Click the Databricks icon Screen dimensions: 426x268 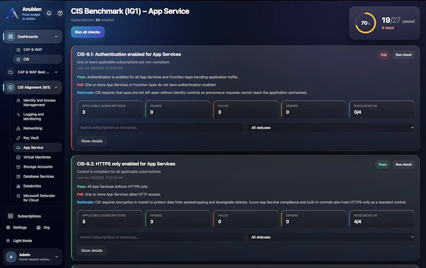pyautogui.click(x=19, y=186)
